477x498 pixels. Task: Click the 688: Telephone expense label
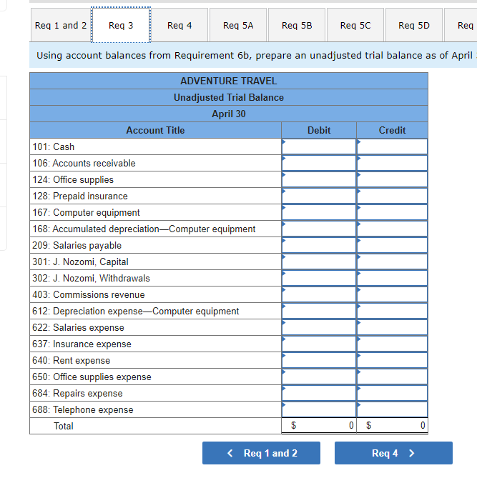pyautogui.click(x=83, y=409)
